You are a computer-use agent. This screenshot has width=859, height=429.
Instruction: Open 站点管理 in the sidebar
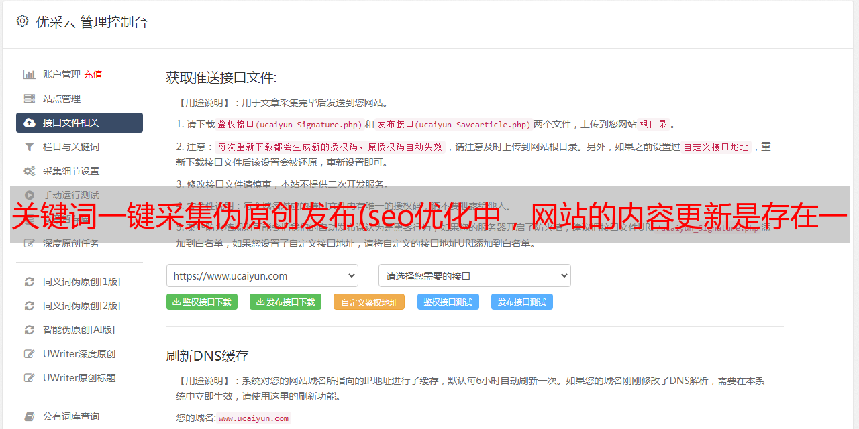coord(79,99)
